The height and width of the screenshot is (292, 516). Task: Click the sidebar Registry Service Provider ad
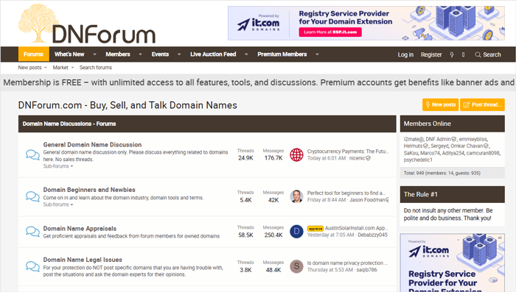click(x=452, y=263)
